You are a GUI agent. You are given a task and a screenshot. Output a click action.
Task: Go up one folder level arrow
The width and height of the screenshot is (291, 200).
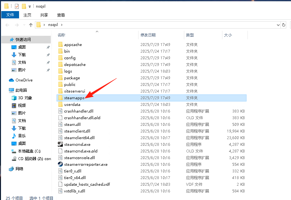pyautogui.click(x=31, y=25)
